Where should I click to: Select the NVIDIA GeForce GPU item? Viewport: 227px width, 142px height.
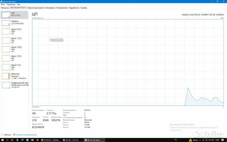pyautogui.click(x=14, y=85)
